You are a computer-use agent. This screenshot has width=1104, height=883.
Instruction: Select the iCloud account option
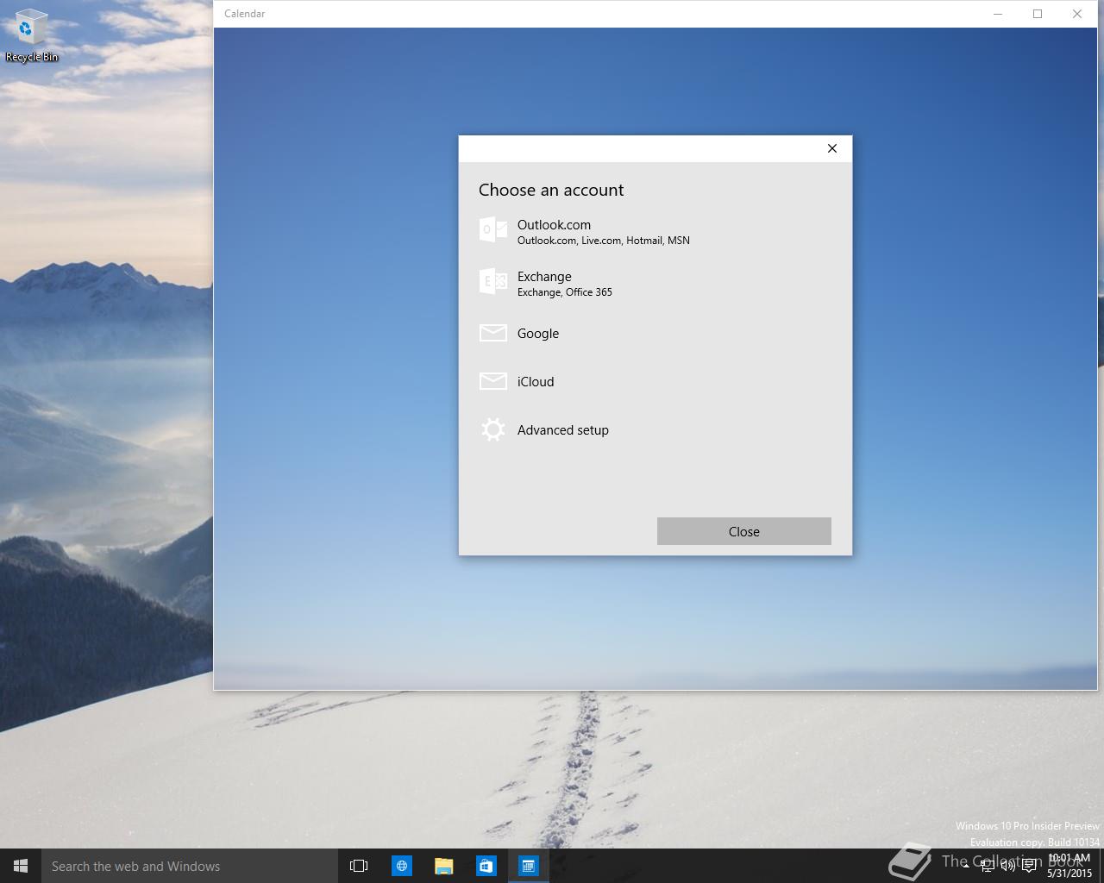[x=655, y=381]
